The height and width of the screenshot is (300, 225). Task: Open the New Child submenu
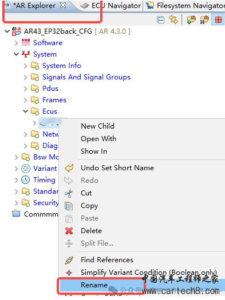97,126
